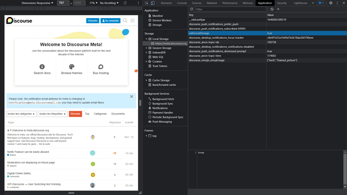The image size is (347, 195).
Task: Show more DevTools tabs chevron
Action: (x=313, y=3)
